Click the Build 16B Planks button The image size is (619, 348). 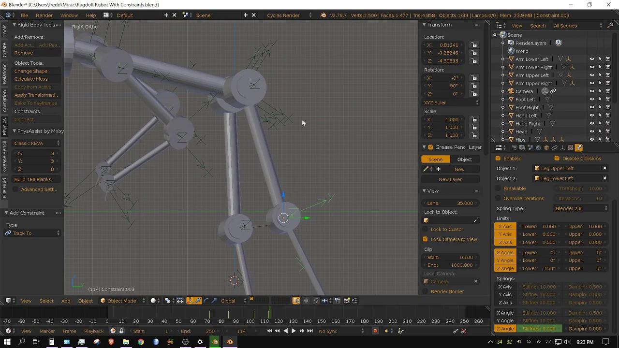pos(33,179)
